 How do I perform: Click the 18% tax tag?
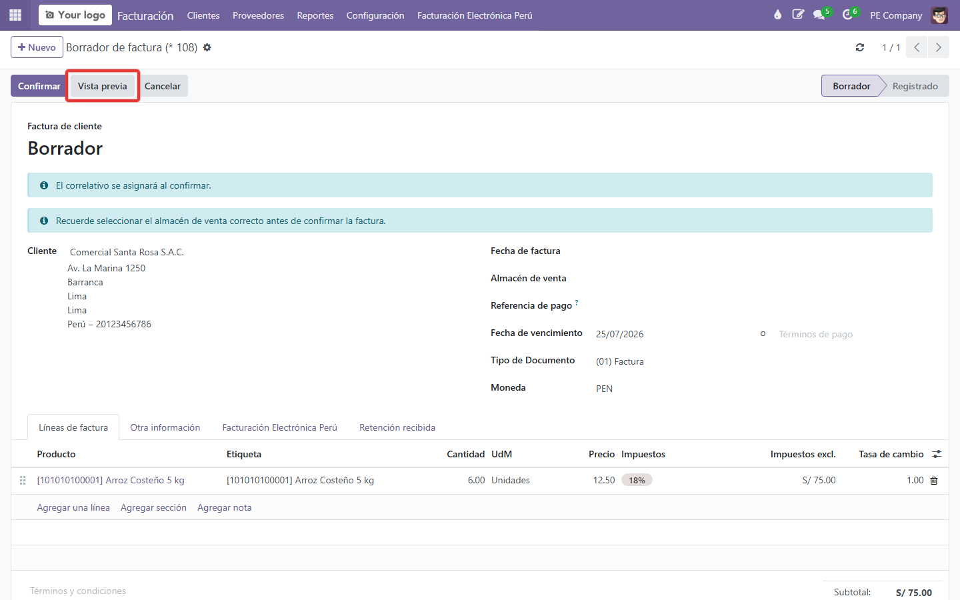tap(637, 480)
